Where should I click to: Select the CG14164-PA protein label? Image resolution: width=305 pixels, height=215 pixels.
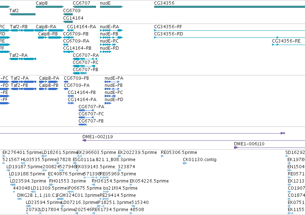(x=82, y=100)
